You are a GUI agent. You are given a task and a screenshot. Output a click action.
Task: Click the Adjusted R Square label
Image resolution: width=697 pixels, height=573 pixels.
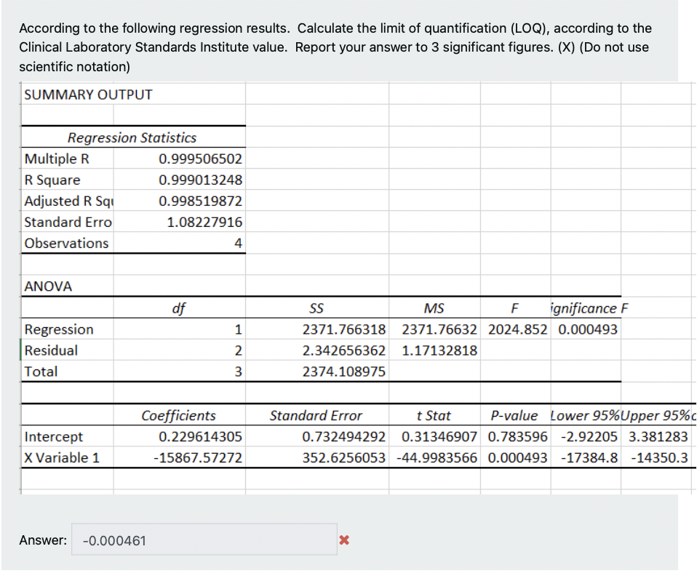tap(65, 201)
